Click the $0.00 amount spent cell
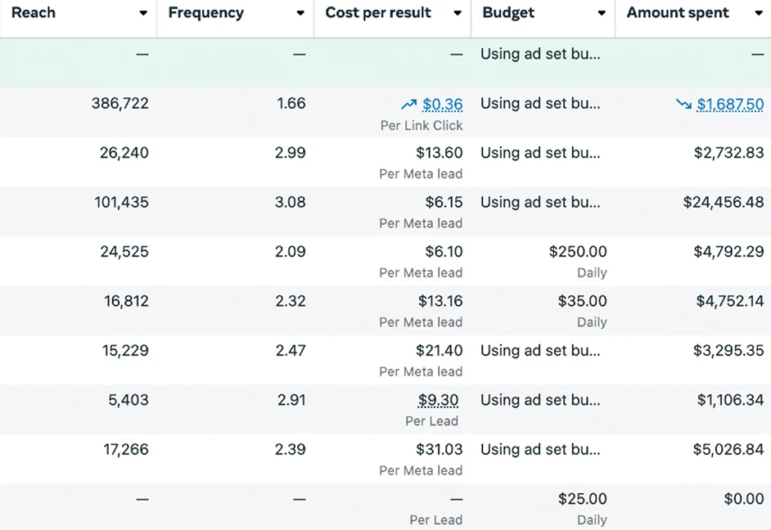This screenshot has width=771, height=530. [743, 499]
